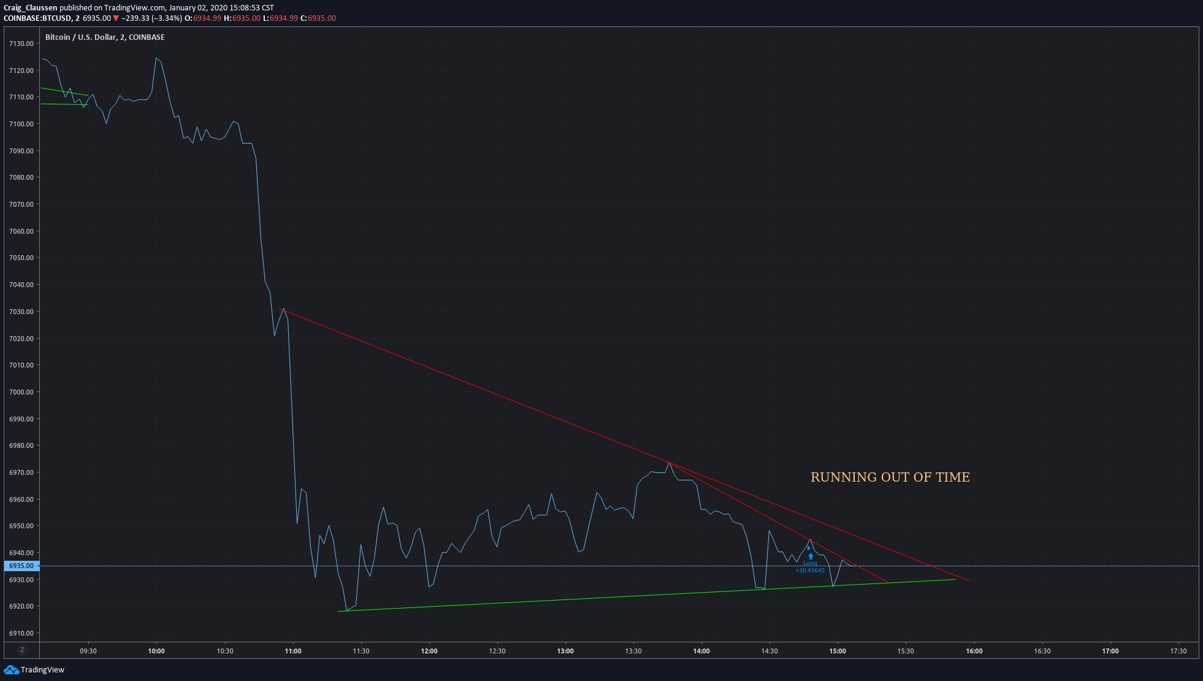Viewport: 1203px width, 681px height.
Task: Click the 15:00 time axis label
Action: 838,651
